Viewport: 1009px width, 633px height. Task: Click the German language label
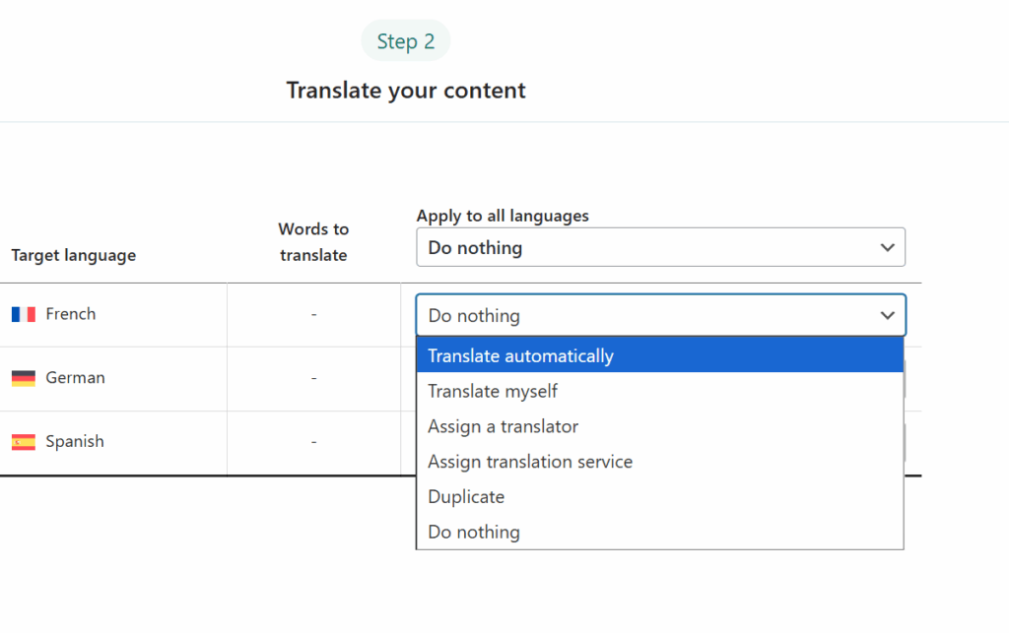click(x=76, y=377)
